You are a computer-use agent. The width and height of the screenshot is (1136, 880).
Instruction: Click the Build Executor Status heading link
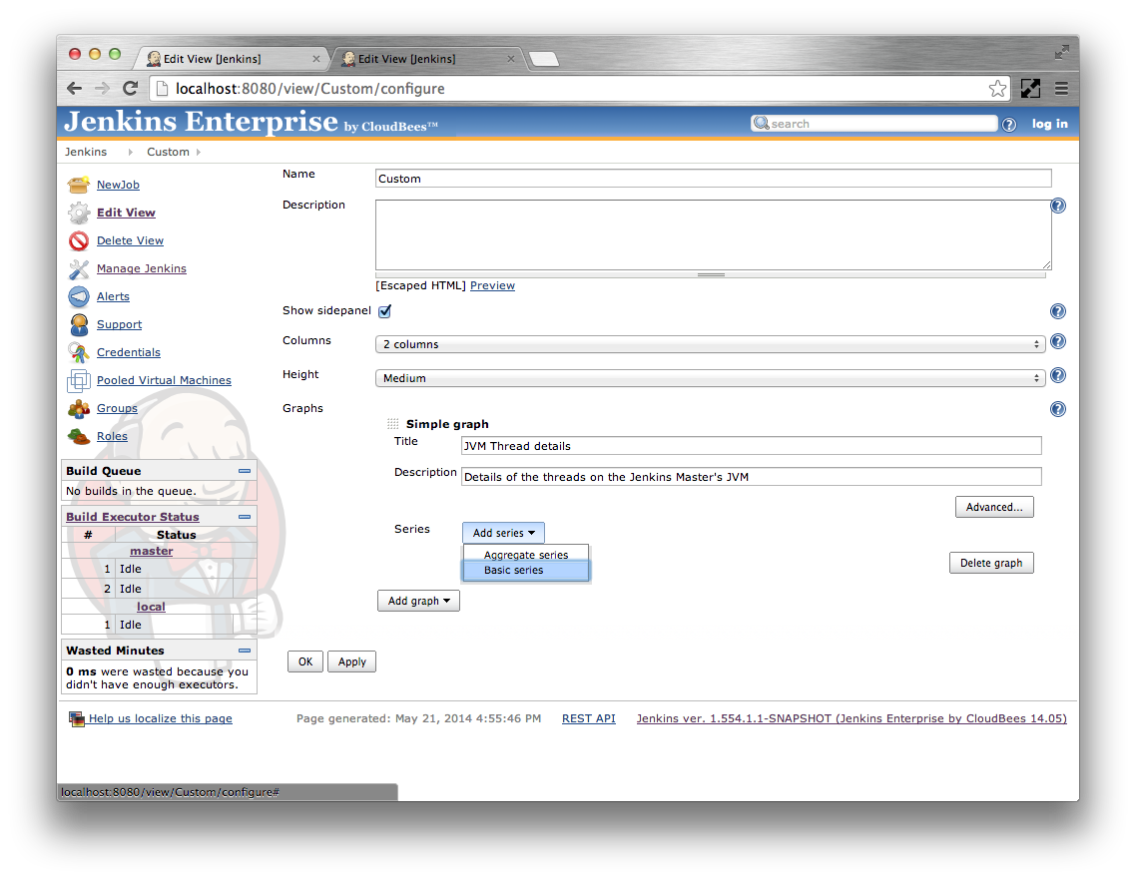click(x=133, y=517)
